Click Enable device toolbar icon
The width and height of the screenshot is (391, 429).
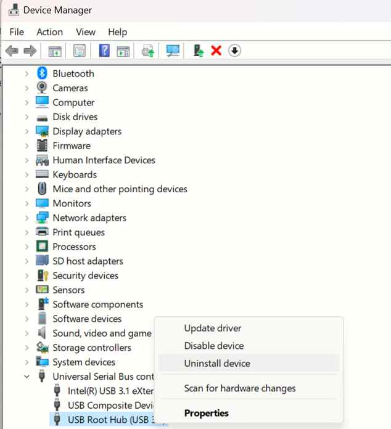(199, 51)
